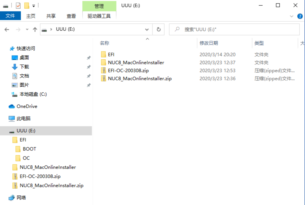Open address bar history dropdown
Screen dimensions: 305x205
pyautogui.click(x=147, y=29)
